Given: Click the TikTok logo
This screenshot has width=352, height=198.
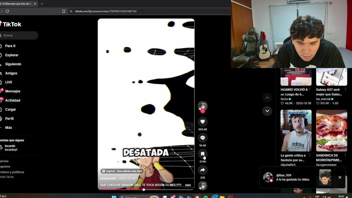Looking at the screenshot, I should tap(10, 24).
